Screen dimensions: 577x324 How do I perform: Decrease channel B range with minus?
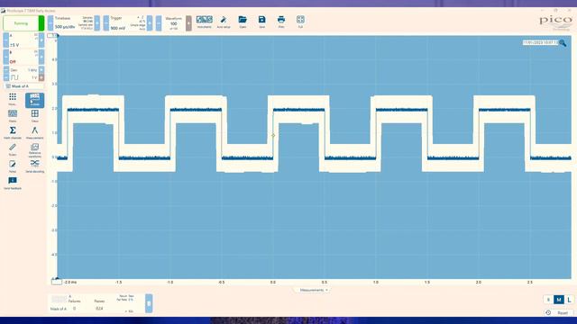[6, 57]
